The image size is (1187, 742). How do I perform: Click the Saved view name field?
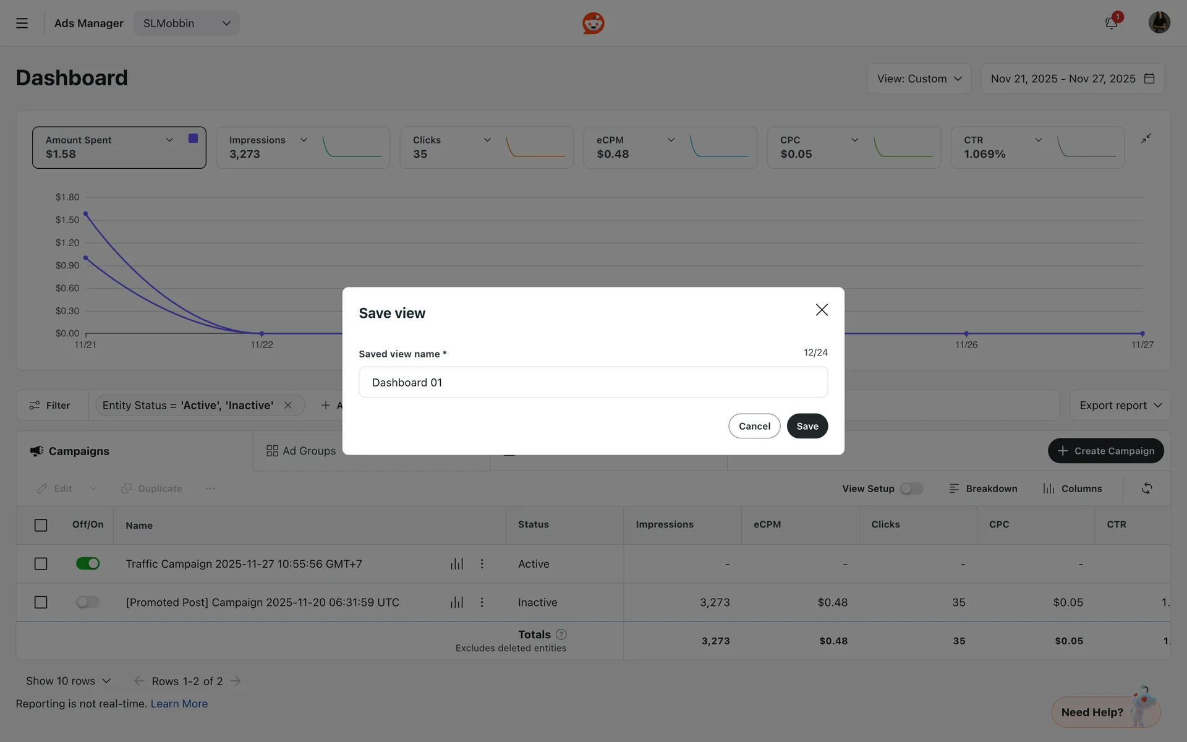(592, 382)
